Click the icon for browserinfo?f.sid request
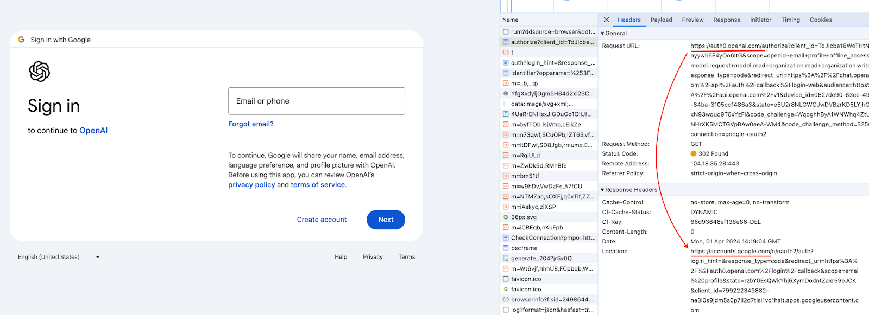This screenshot has height=315, width=869. pyautogui.click(x=506, y=300)
